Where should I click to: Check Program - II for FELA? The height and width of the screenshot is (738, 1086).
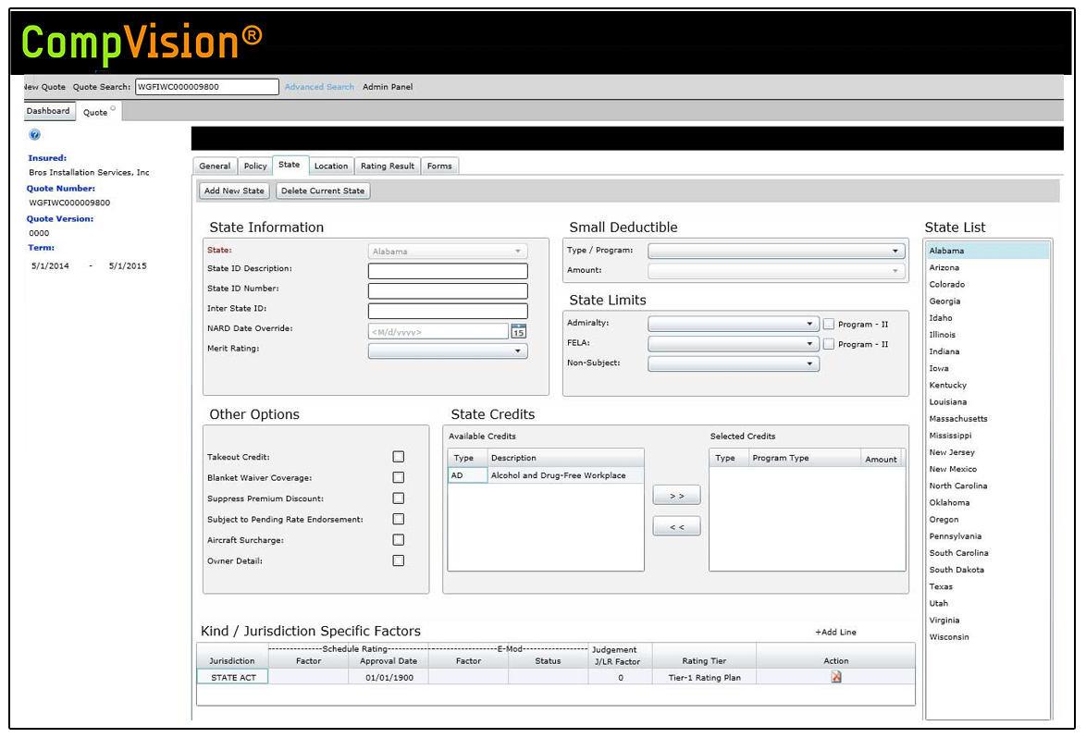tap(828, 344)
